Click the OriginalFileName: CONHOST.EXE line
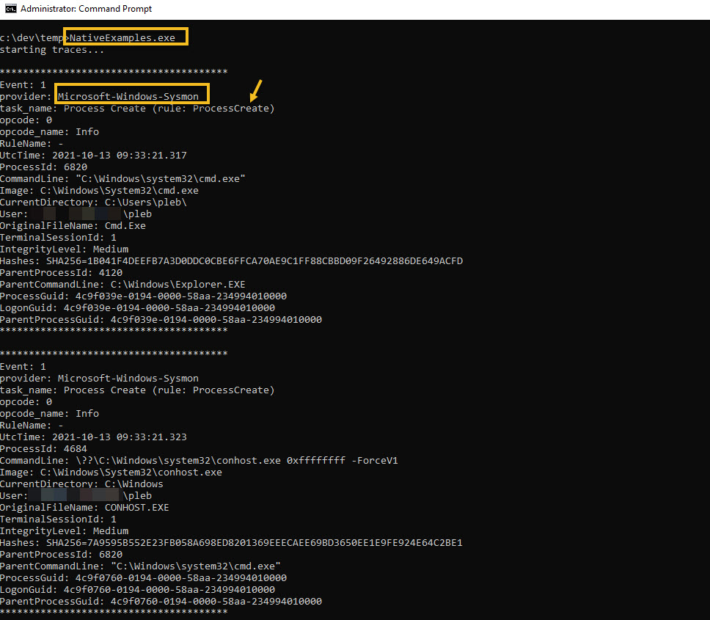The width and height of the screenshot is (710, 620). pyautogui.click(x=84, y=508)
